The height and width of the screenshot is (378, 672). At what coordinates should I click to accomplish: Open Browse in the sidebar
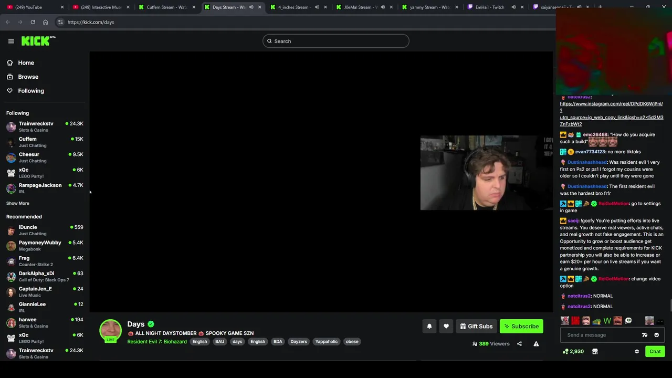pos(28,77)
